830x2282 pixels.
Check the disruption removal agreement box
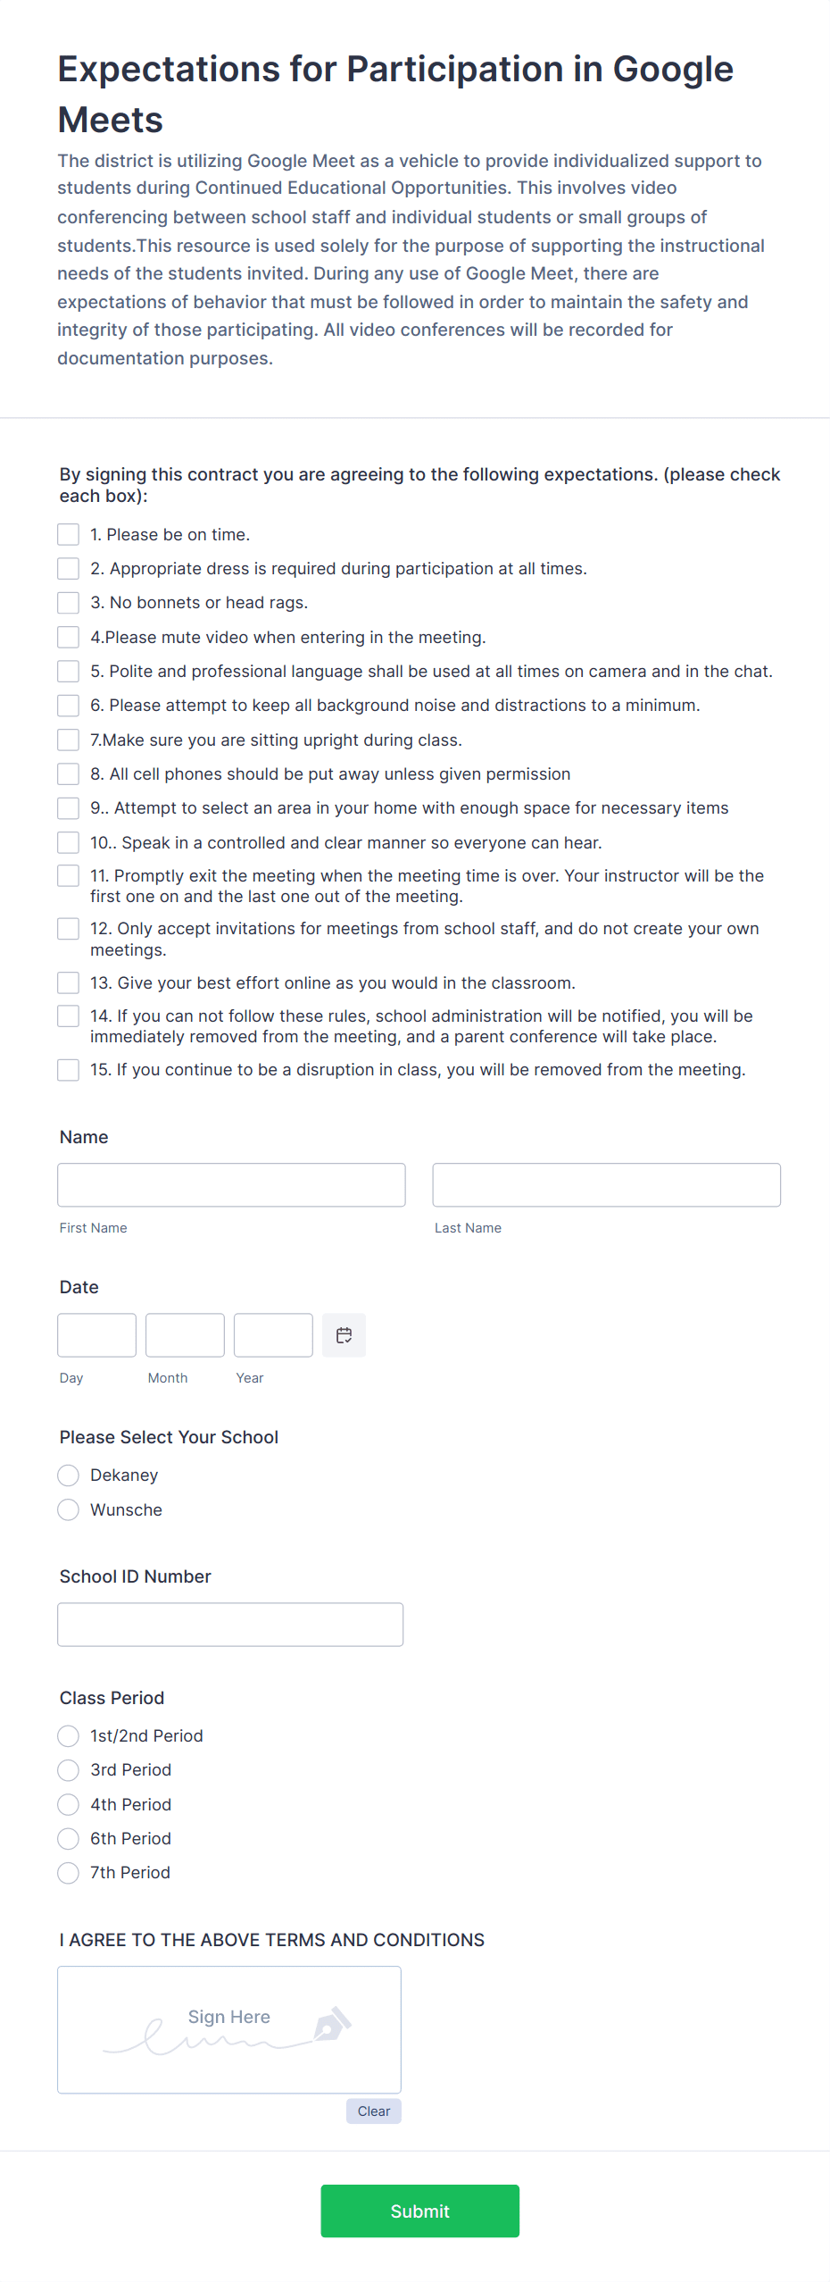pos(68,1069)
